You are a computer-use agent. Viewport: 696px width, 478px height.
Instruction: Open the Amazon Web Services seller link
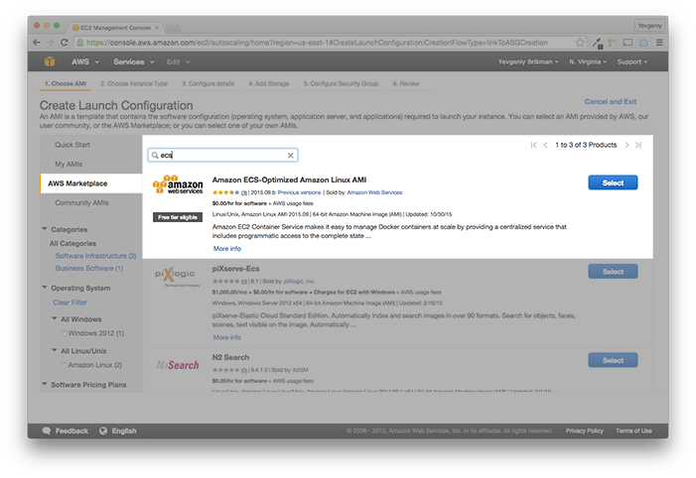coord(374,192)
